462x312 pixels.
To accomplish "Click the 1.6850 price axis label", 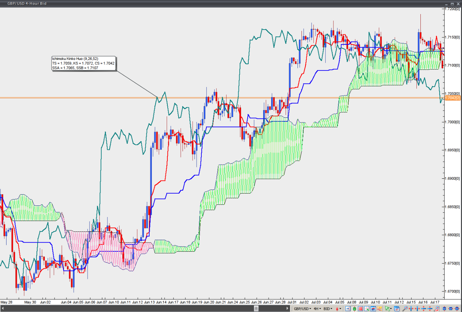I will click(x=452, y=207).
